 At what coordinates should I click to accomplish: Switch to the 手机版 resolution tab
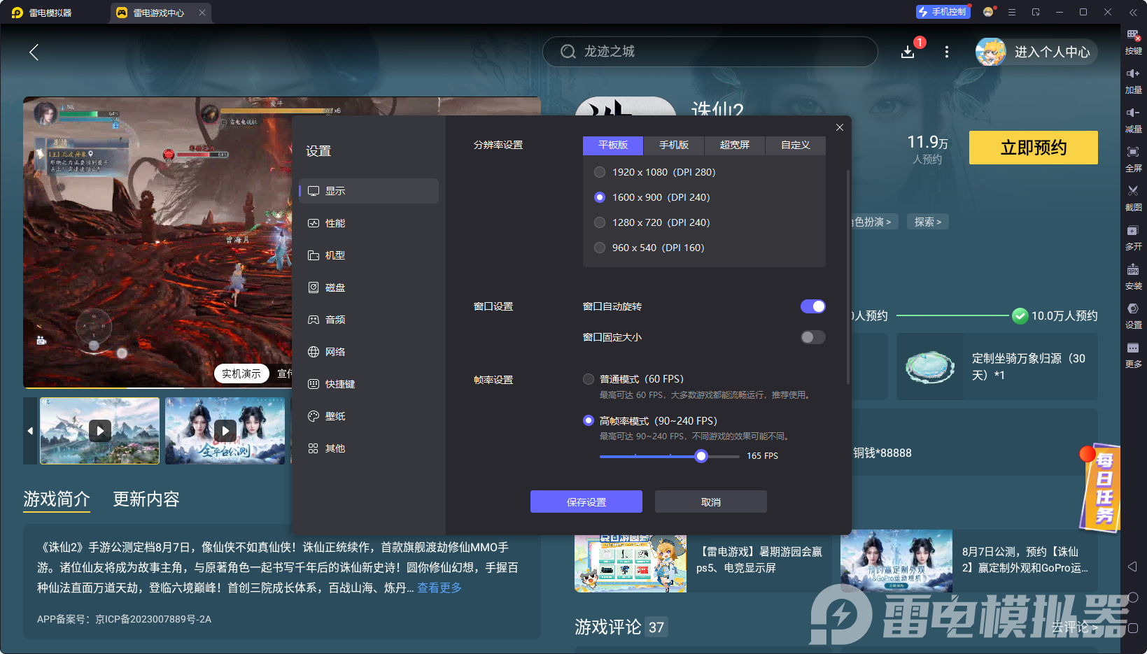(673, 145)
